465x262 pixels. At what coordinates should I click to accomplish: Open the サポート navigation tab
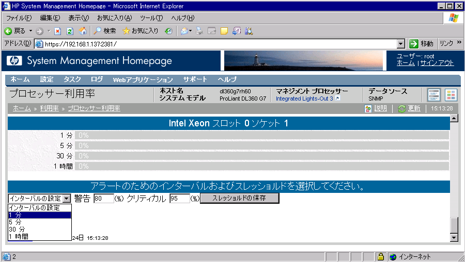tap(195, 79)
